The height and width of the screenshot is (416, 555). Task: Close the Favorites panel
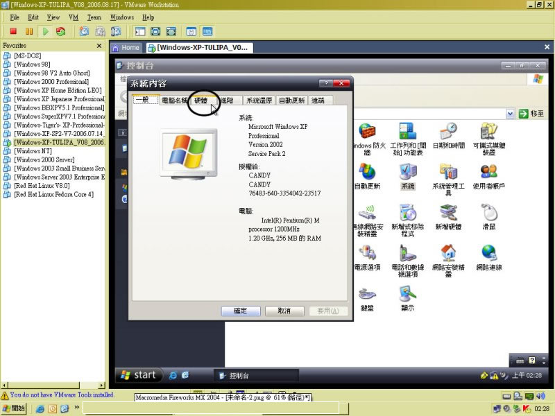99,46
